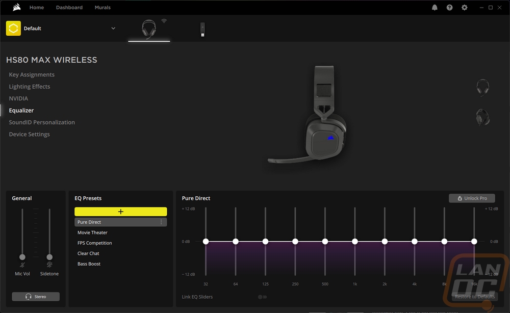
Task: Click Restore to Defaults button
Action: coord(475,296)
